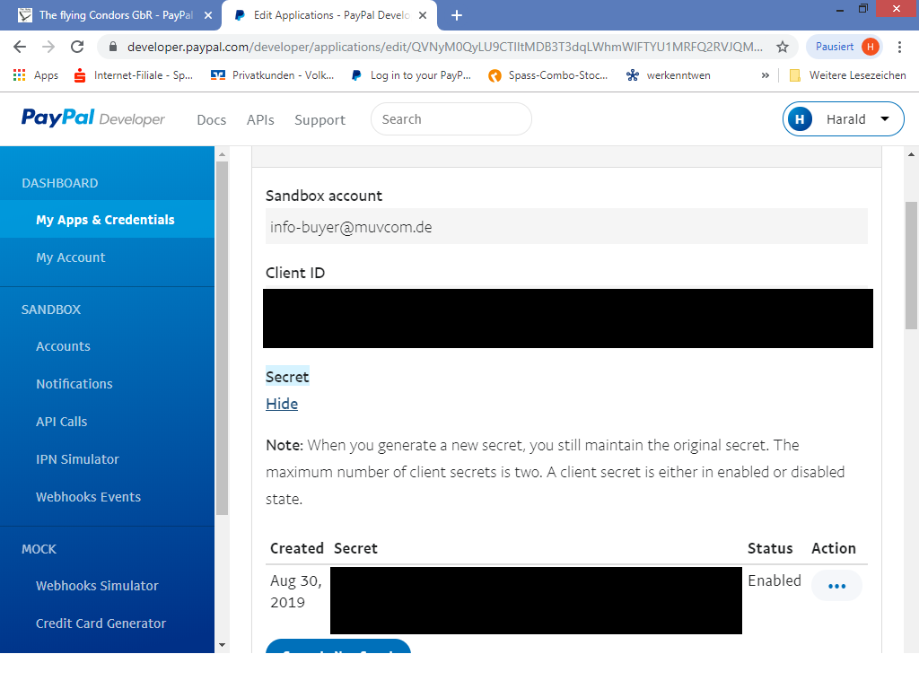Viewport: 919px width, 689px height.
Task: Open the APIs menu item
Action: [x=260, y=120]
